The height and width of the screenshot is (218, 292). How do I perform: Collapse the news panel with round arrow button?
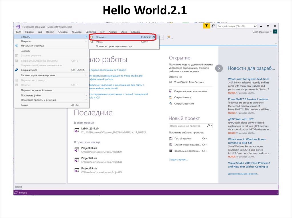(x=219, y=68)
